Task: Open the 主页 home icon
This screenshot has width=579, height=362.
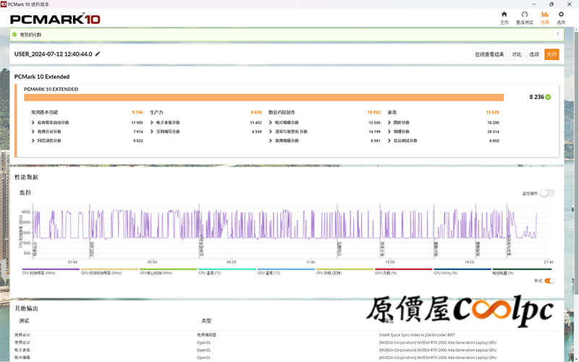Action: [x=504, y=14]
